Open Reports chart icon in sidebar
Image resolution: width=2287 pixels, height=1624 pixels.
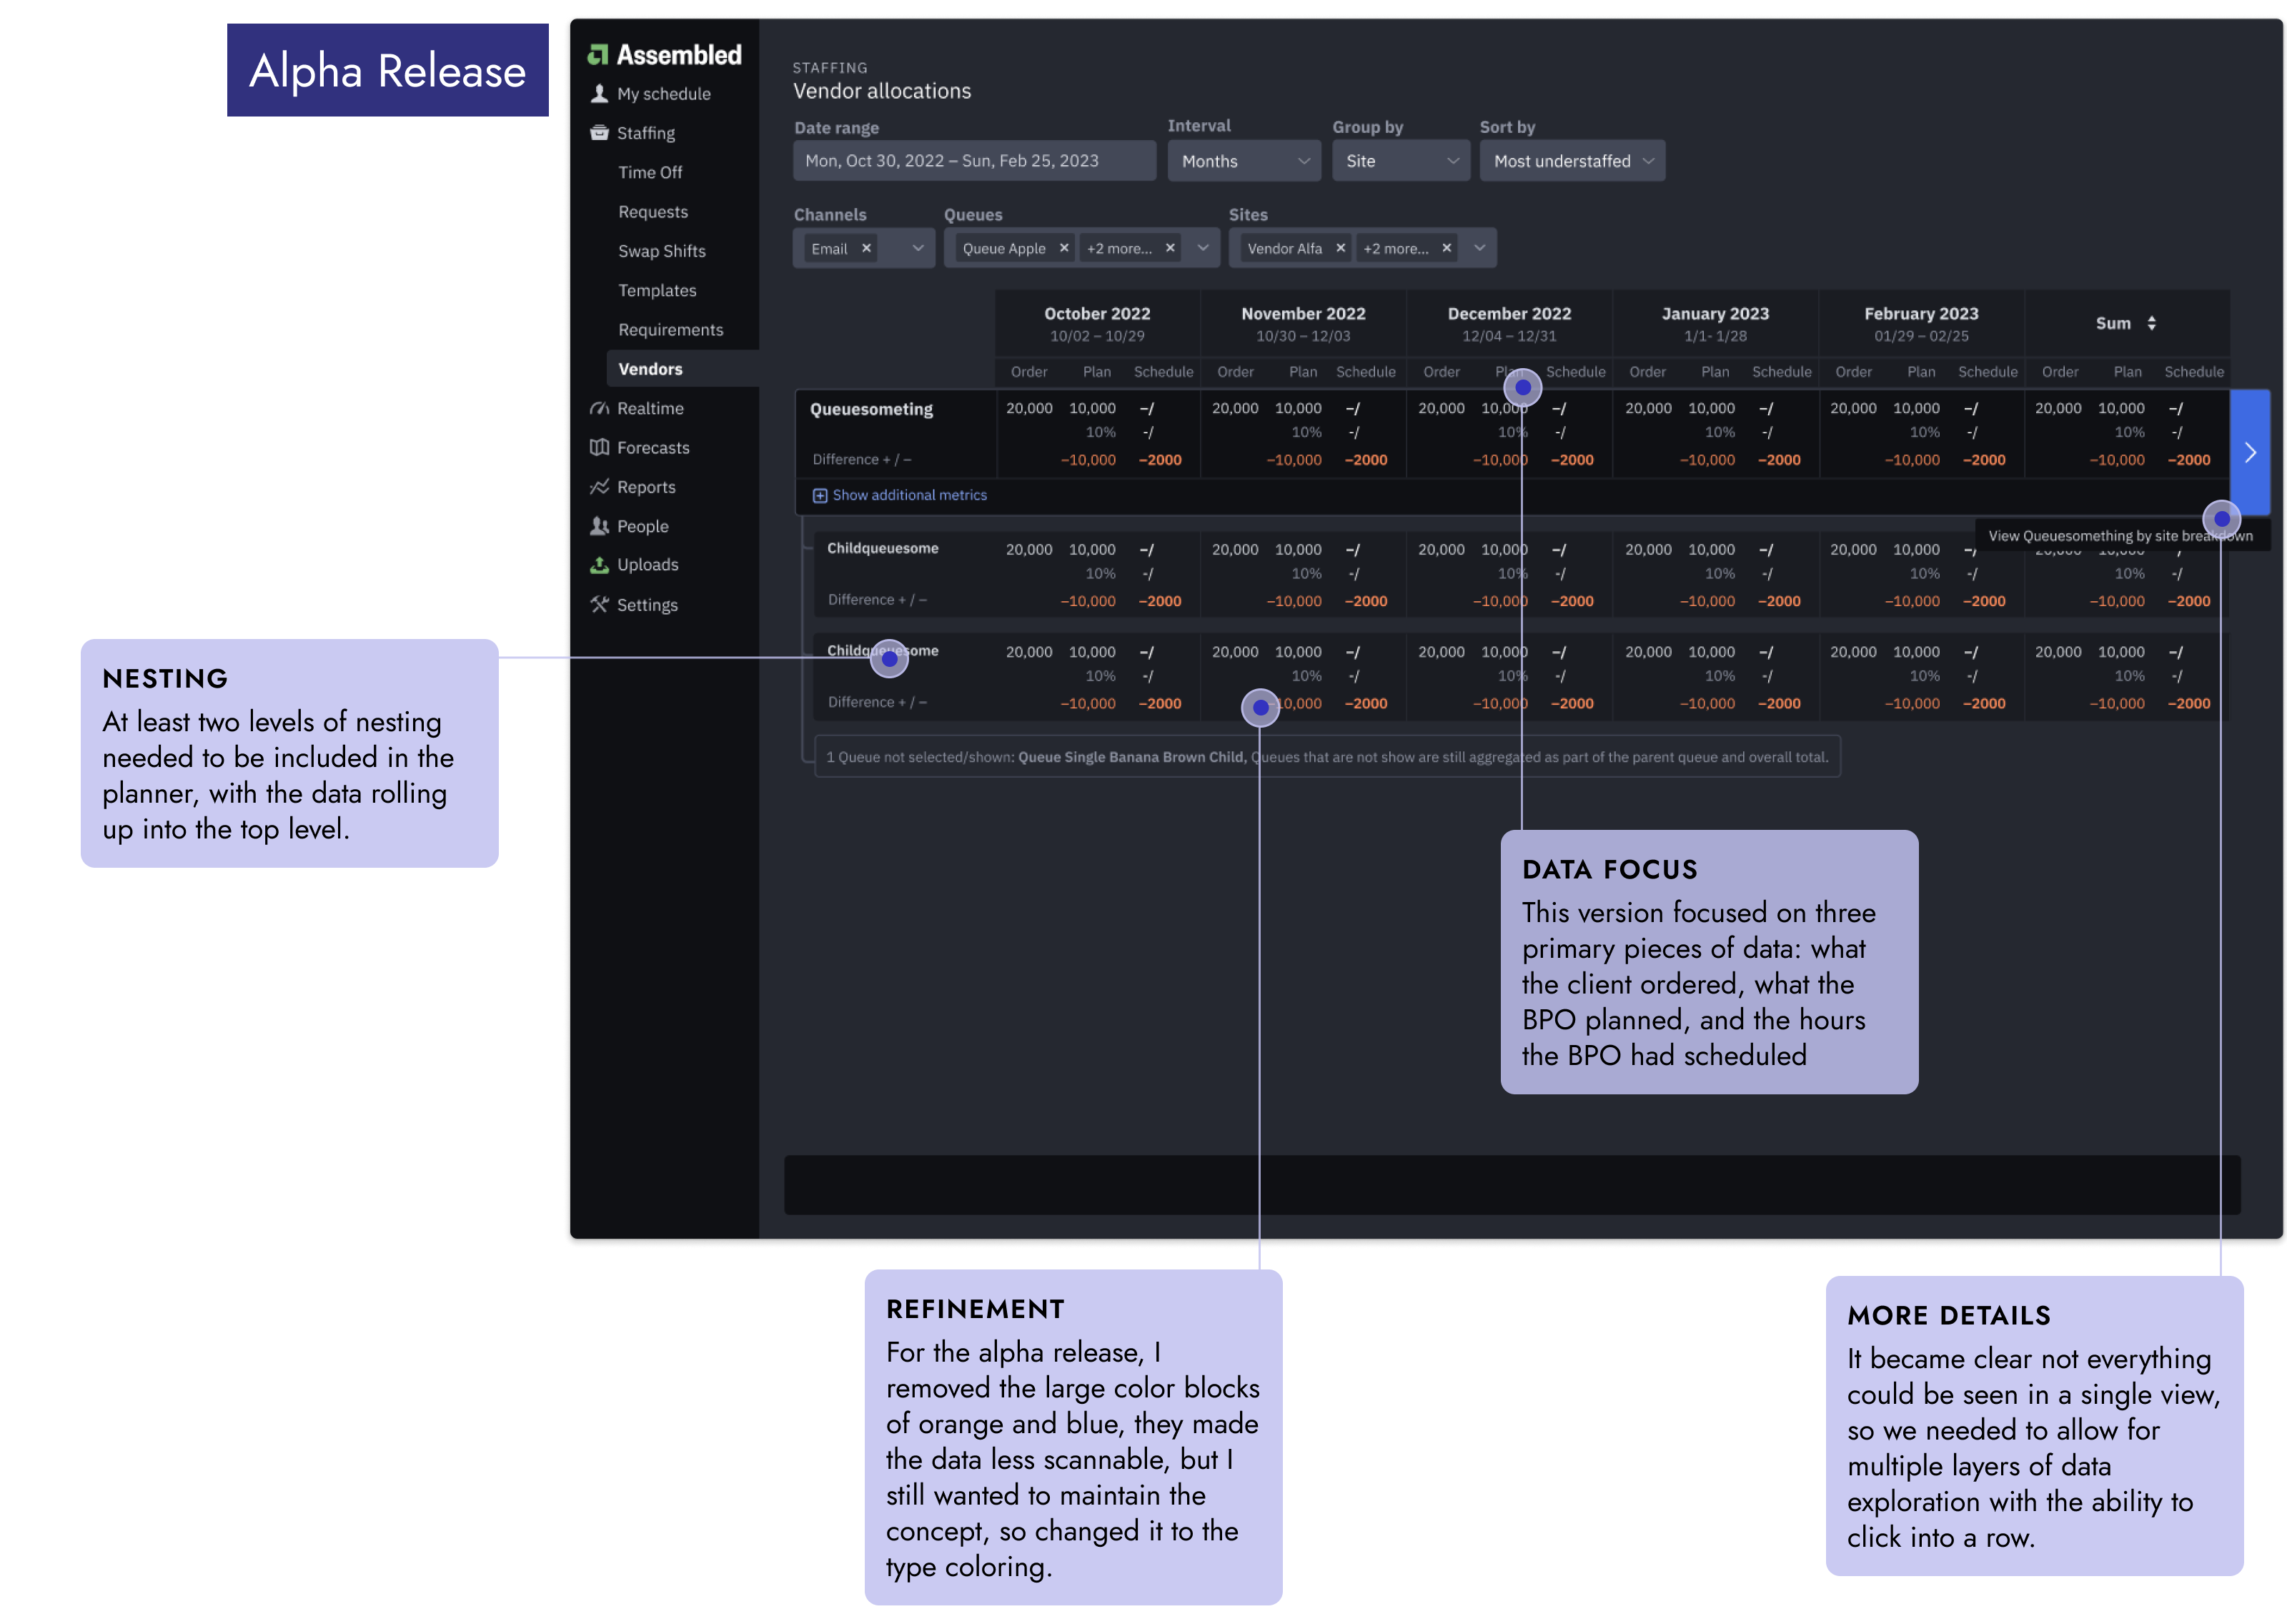click(599, 487)
